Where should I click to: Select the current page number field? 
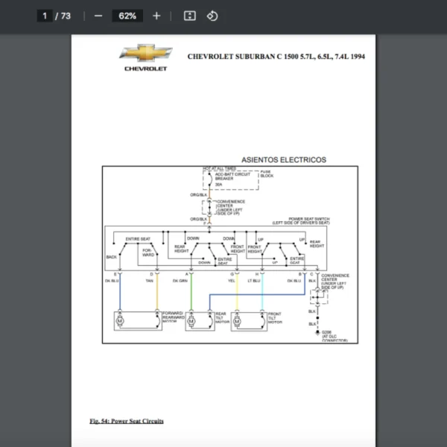[x=45, y=16]
